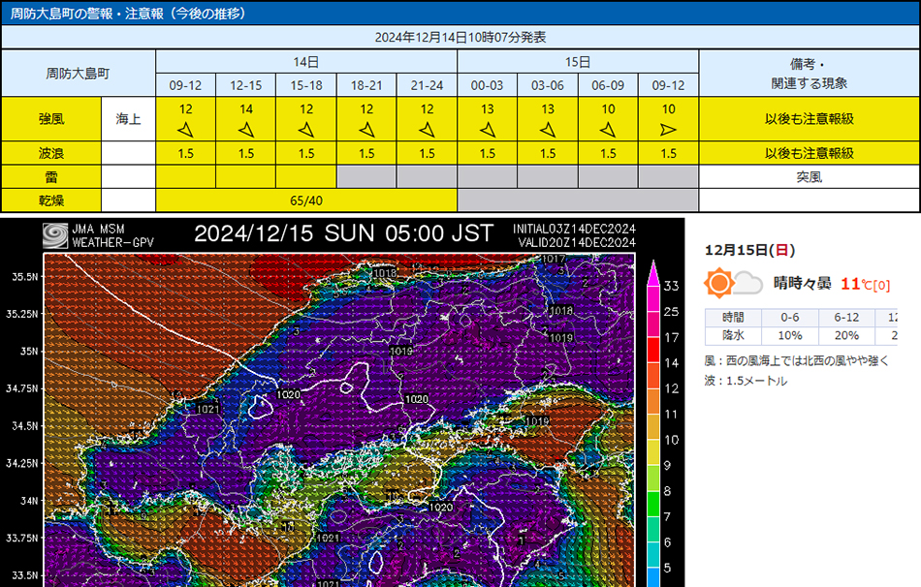Click the 6-12 precipitation 20% cell
Image resolution: width=921 pixels, height=587 pixels.
pyautogui.click(x=846, y=334)
